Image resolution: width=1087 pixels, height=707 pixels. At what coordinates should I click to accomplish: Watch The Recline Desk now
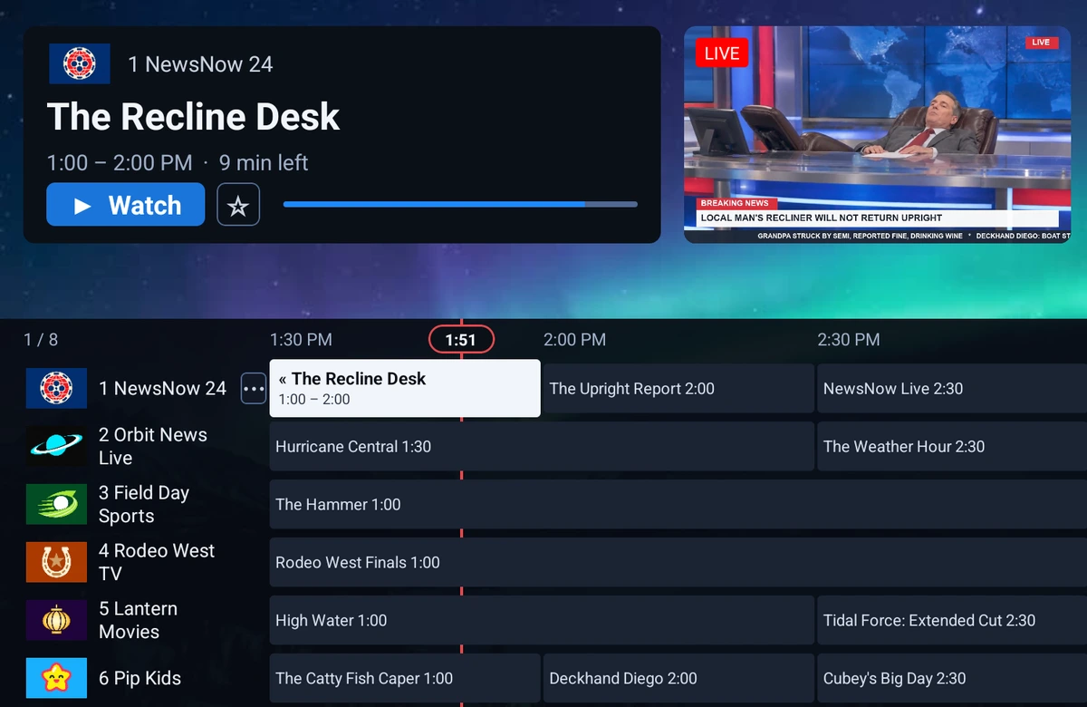(x=126, y=205)
